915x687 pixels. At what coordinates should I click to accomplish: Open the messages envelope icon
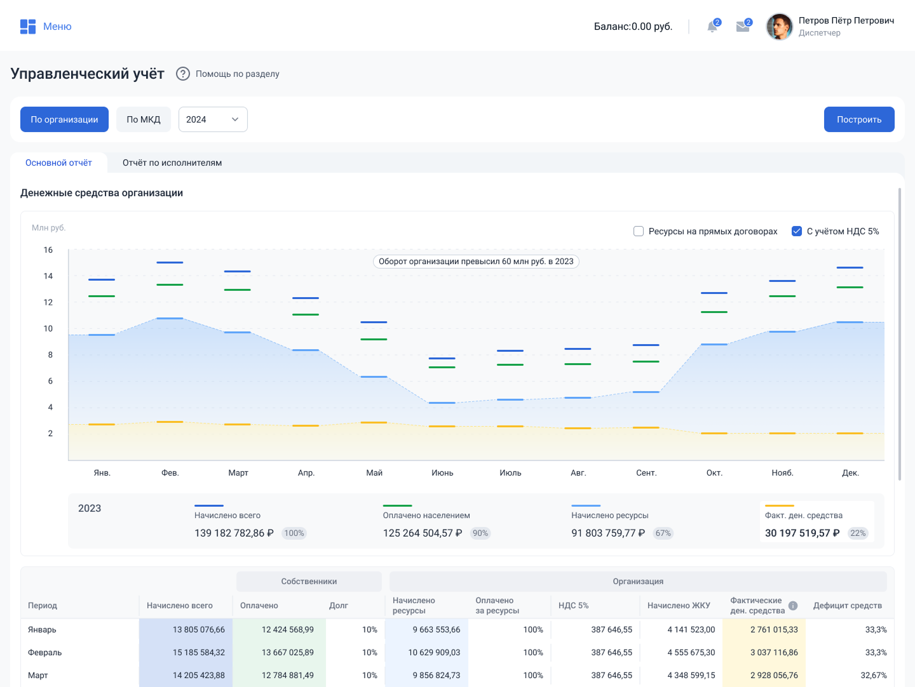pos(742,27)
